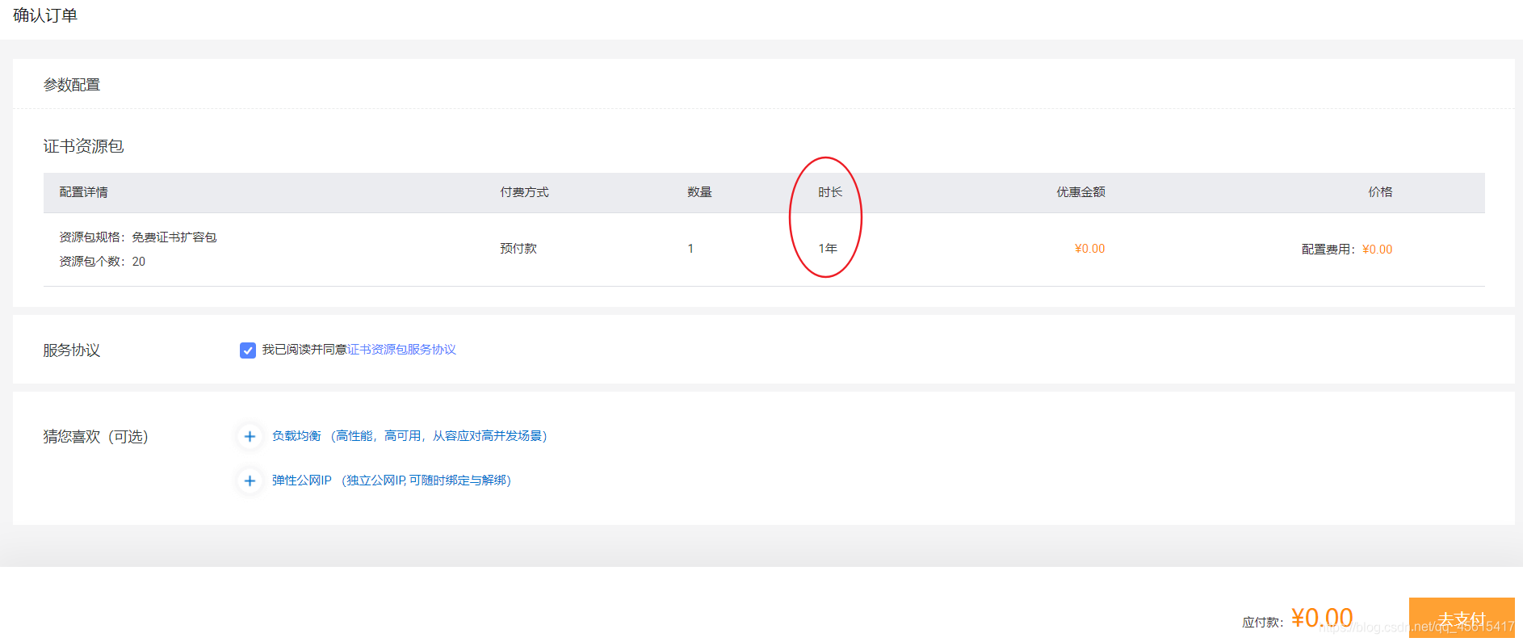Add the 弹性公网IP plus icon
The image size is (1523, 642).
coord(250,480)
